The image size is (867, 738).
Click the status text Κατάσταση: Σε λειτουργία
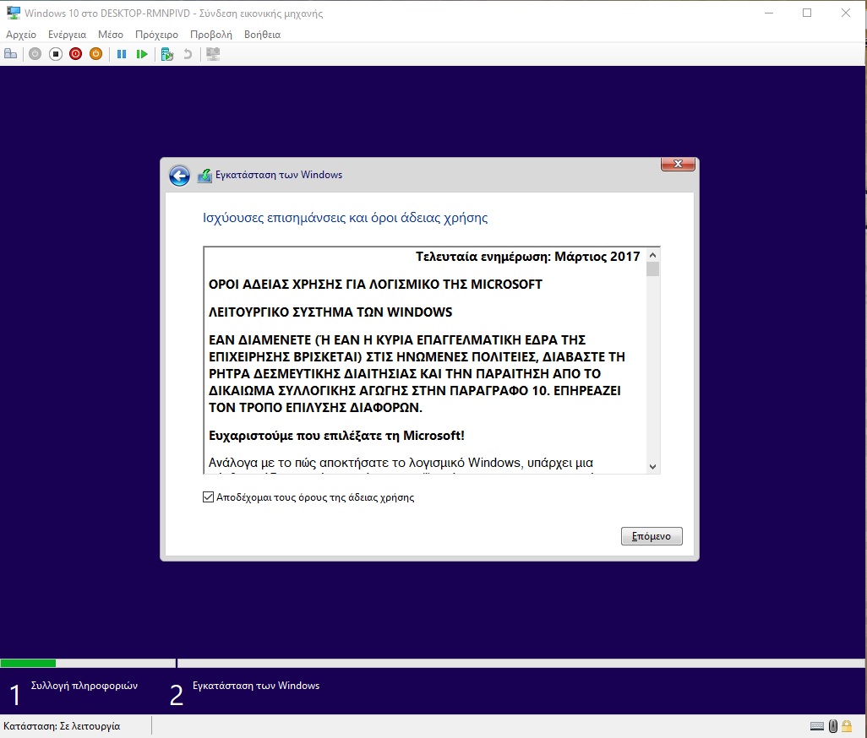tap(62, 726)
